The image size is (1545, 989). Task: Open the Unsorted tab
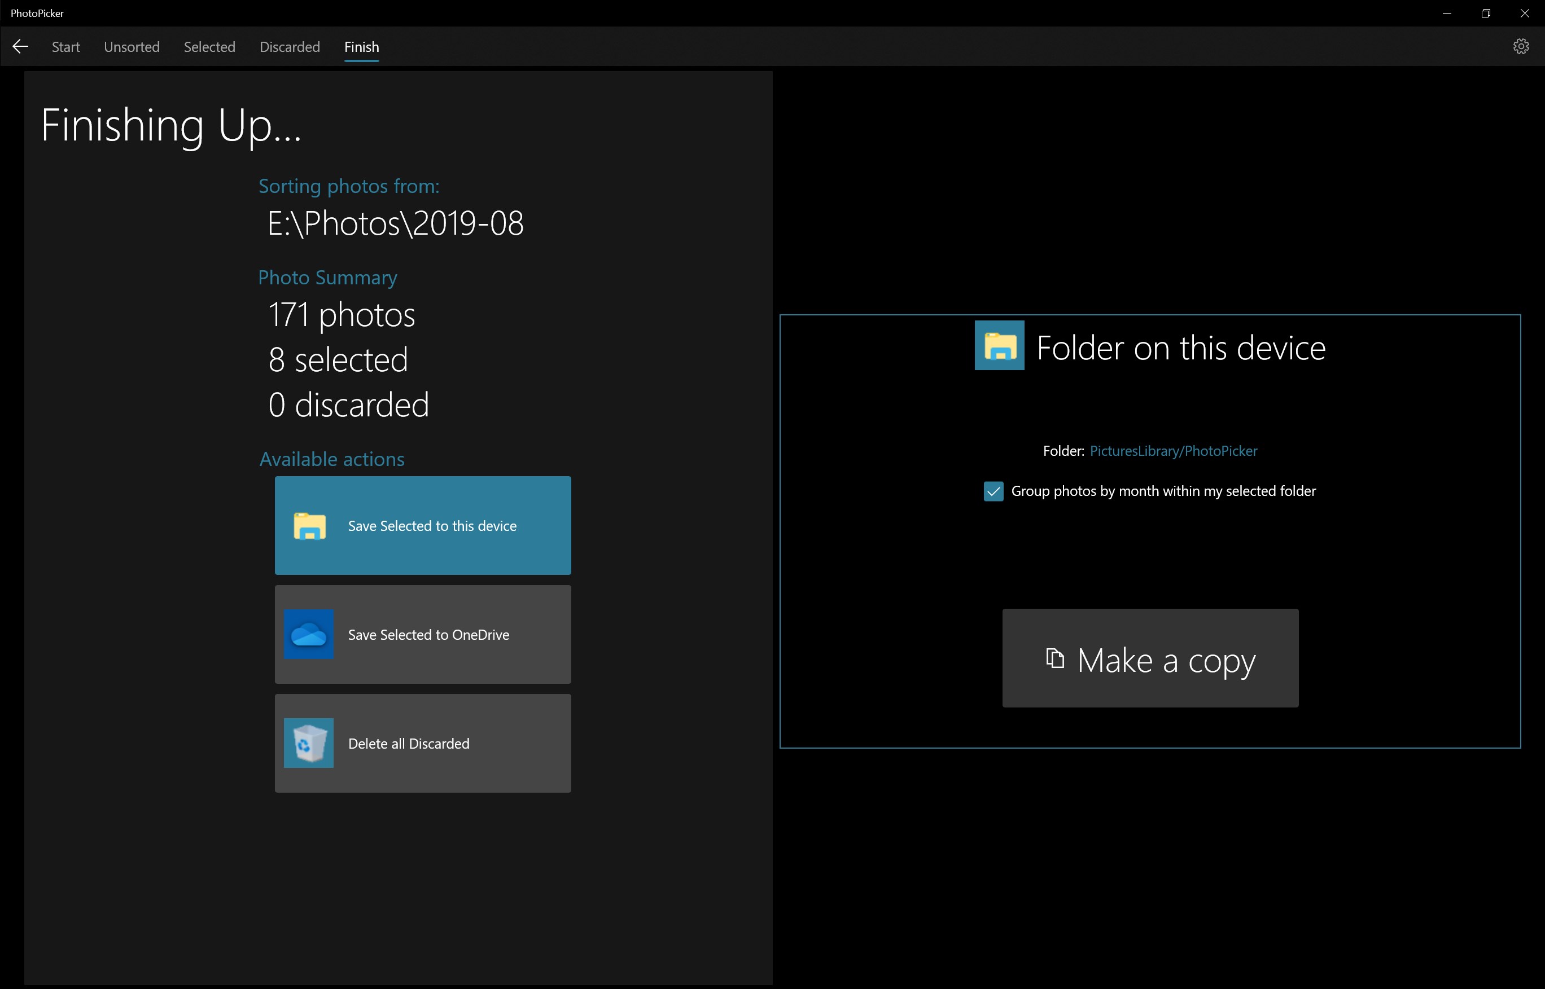132,47
